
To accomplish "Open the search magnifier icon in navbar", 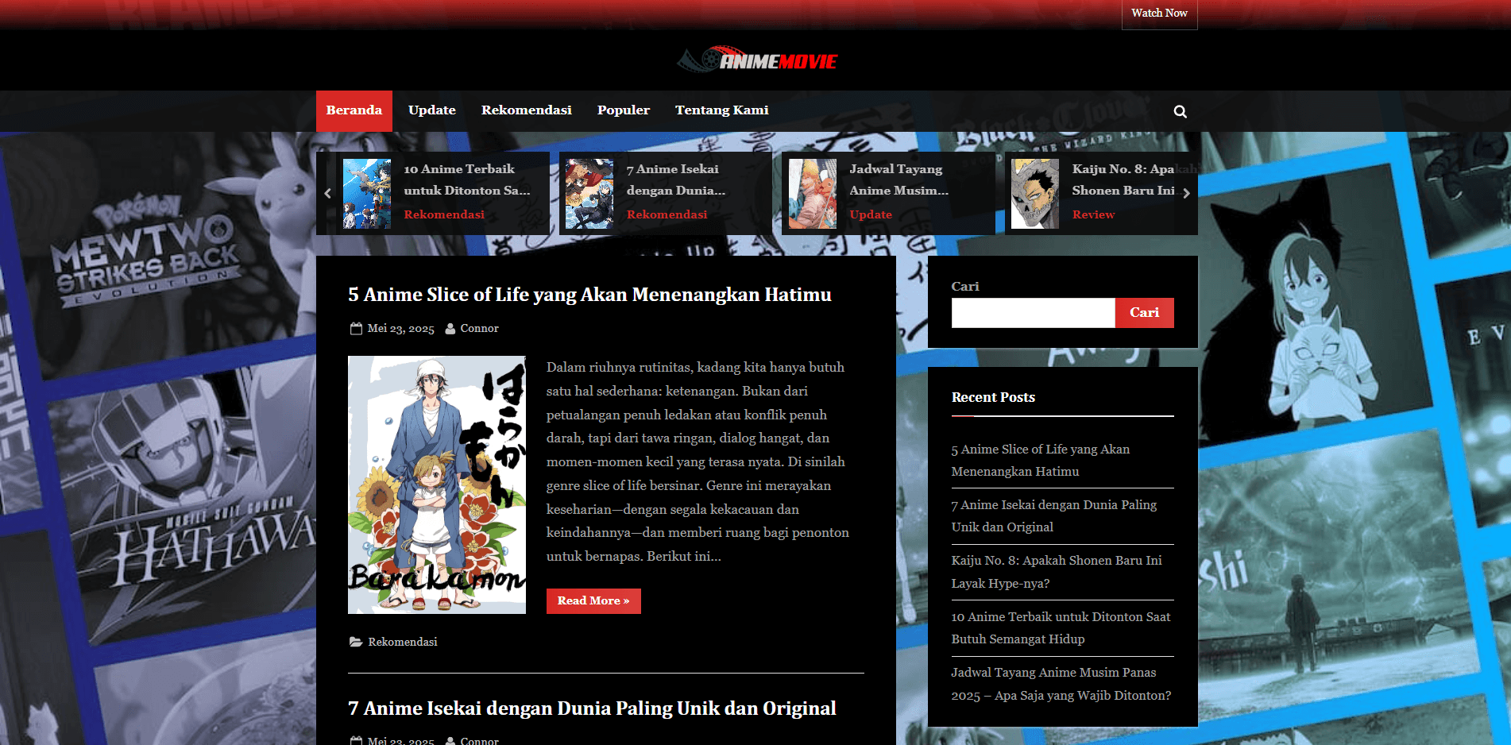I will point(1180,111).
